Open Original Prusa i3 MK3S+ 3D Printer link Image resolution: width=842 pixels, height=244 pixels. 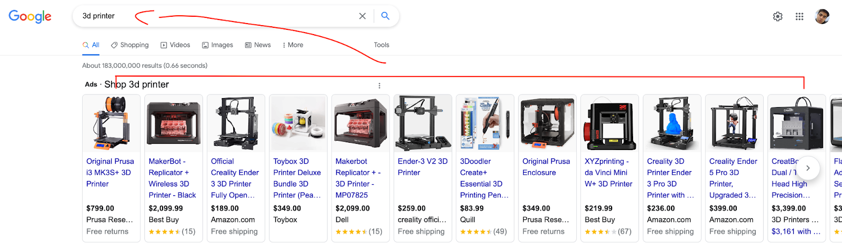point(111,173)
